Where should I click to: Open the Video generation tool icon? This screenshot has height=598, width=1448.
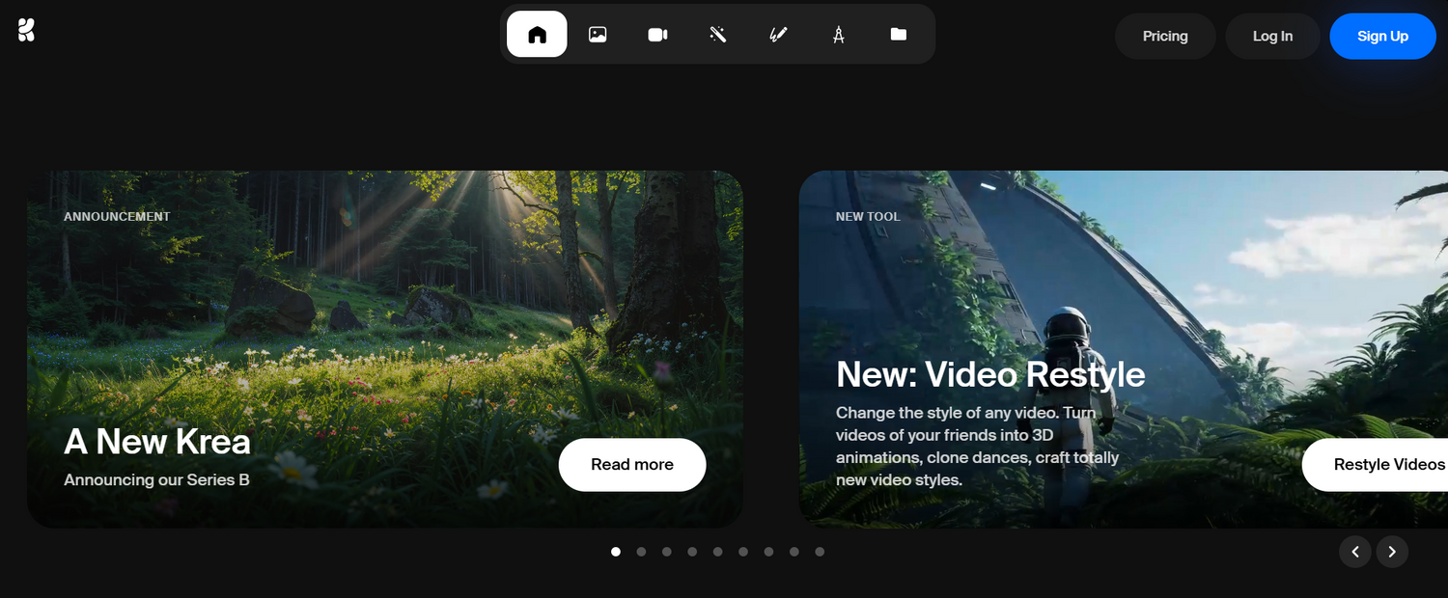657,34
